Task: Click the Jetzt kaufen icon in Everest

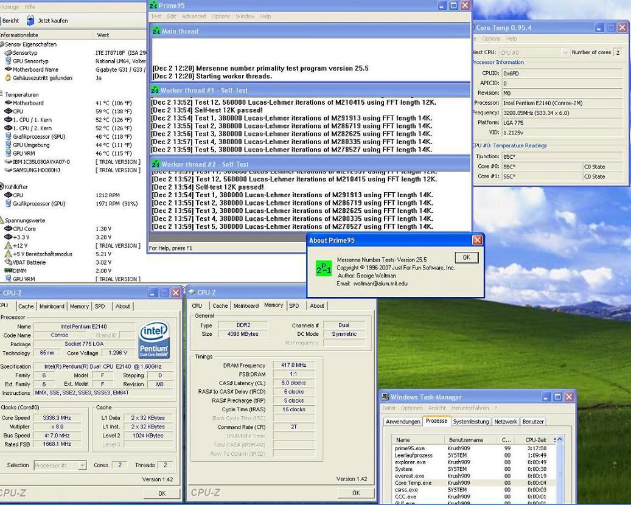Action: (30, 21)
